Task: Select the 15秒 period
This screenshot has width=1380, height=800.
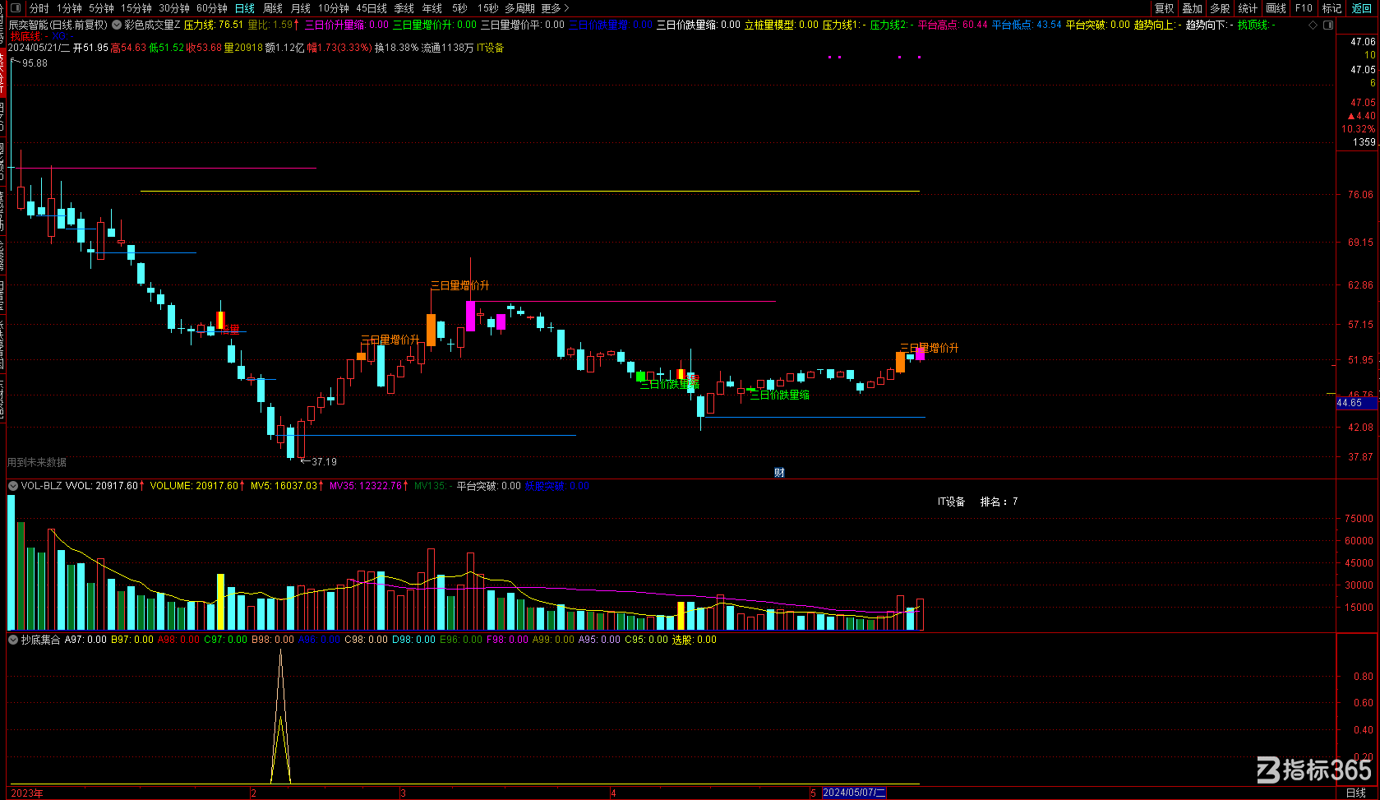Action: coord(487,8)
